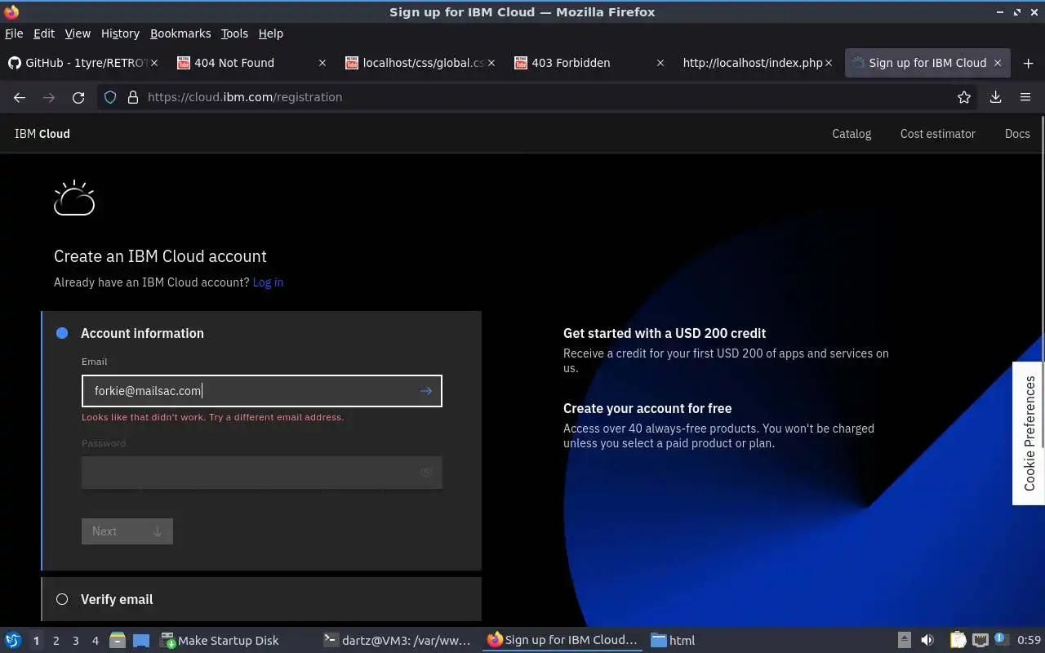The image size is (1045, 653).
Task: Close the 404 Not Found tab
Action: tap(322, 63)
